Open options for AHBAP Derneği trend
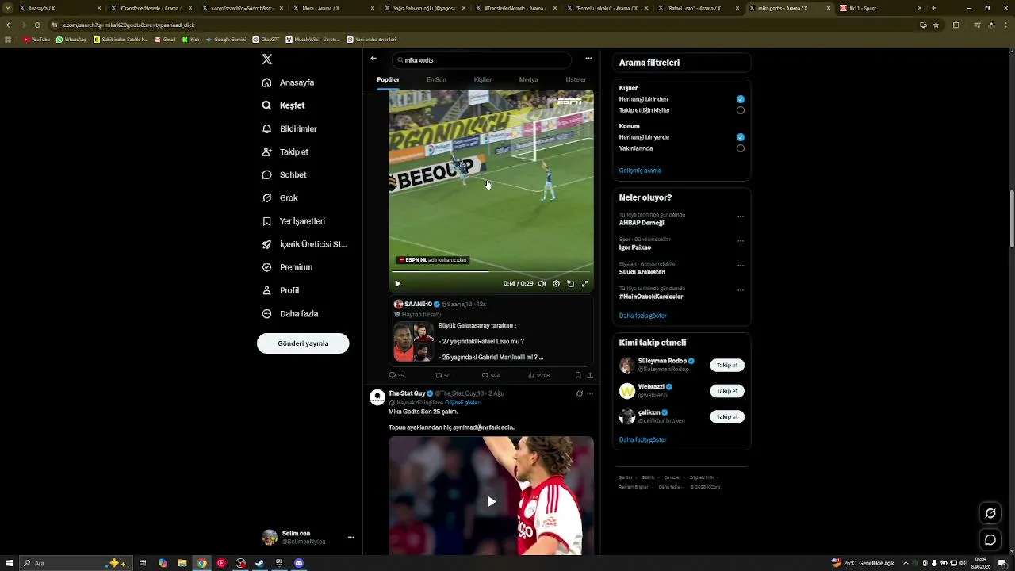This screenshot has width=1015, height=571. [741, 217]
